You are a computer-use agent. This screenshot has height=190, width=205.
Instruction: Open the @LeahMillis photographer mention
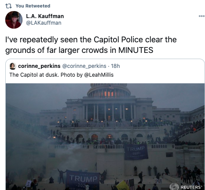(x=99, y=75)
